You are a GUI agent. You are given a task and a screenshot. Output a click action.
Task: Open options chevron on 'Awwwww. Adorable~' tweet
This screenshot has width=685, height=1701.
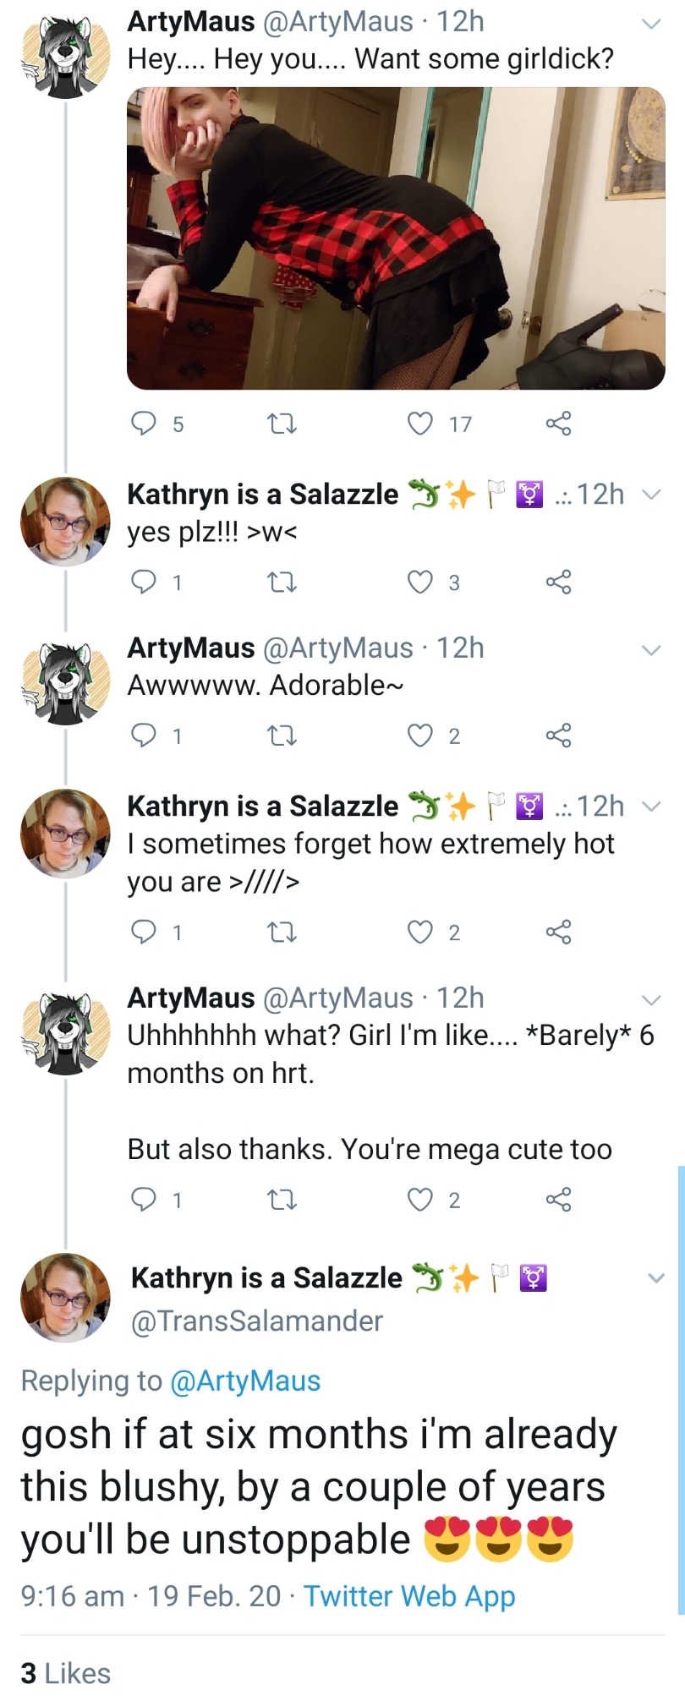(650, 650)
